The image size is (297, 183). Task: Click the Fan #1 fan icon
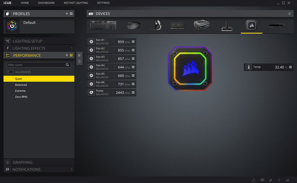(x=91, y=42)
